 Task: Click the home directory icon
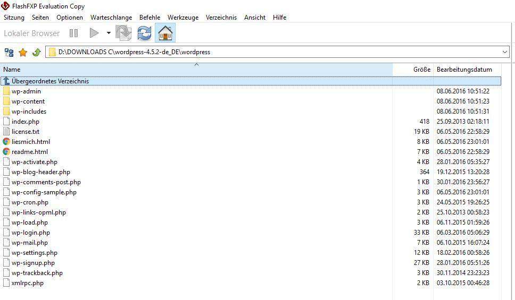(165, 33)
